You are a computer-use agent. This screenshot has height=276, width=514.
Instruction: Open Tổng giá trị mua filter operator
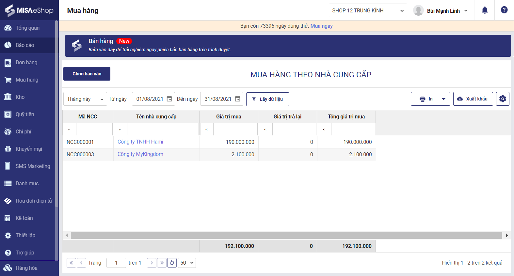(x=324, y=130)
